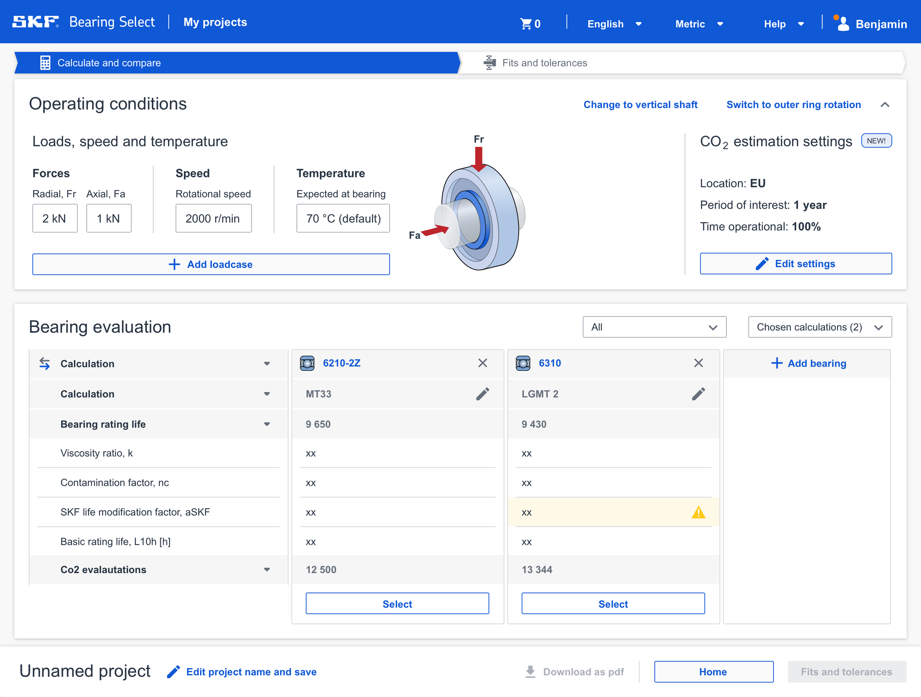
Task: Click the 6310 bearing thumbnail icon
Action: click(523, 363)
